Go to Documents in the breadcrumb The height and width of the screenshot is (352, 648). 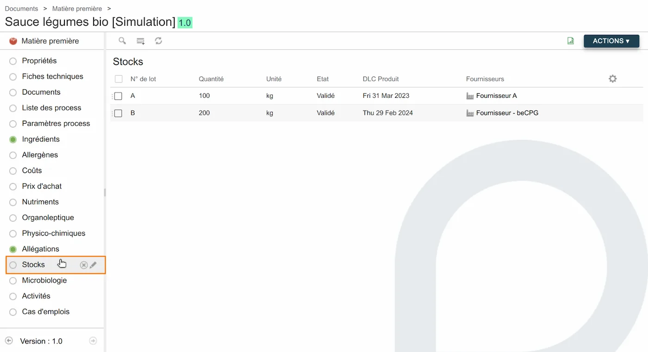coord(21,9)
